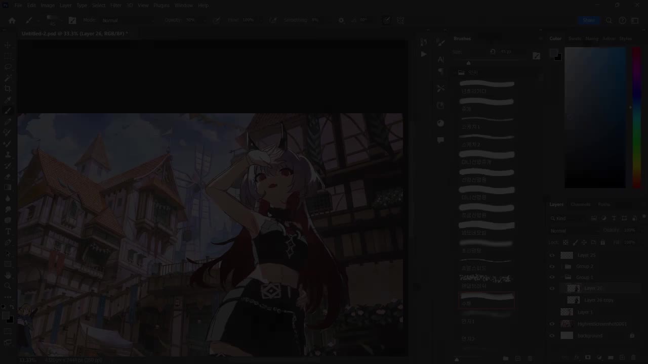648x364 pixels.
Task: Open the Comments panel icon
Action: tap(440, 140)
